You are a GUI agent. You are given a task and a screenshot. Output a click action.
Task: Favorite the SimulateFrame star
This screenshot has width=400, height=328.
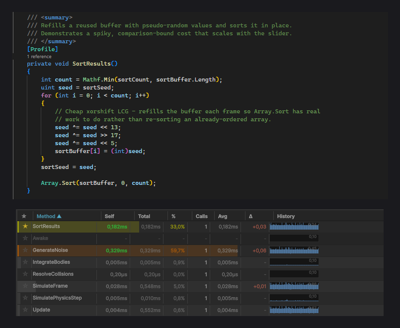coord(25,286)
